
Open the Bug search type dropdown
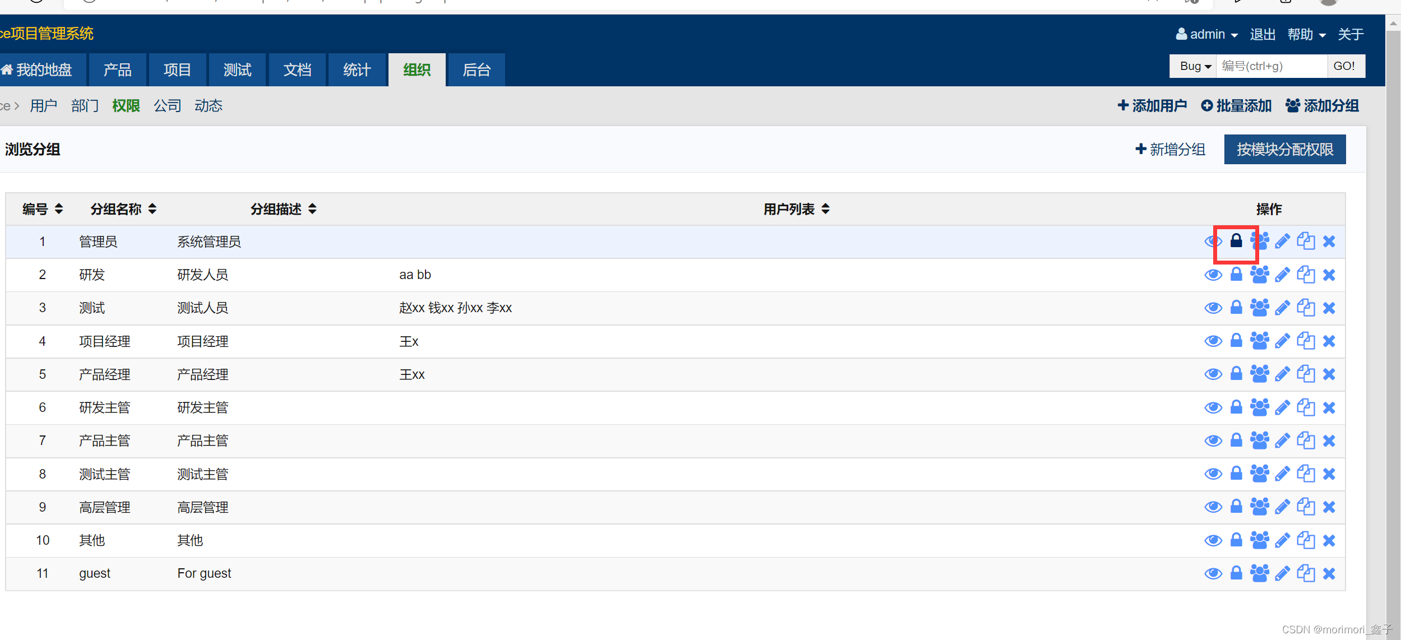[x=1194, y=66]
